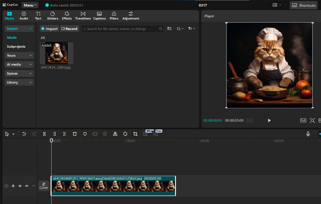
Task: Click the Mirror flip icon
Action: (x=115, y=134)
